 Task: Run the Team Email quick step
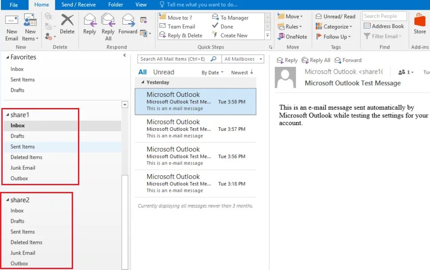[177, 27]
